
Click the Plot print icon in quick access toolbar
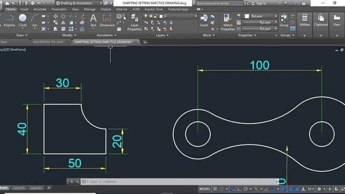click(x=32, y=3)
